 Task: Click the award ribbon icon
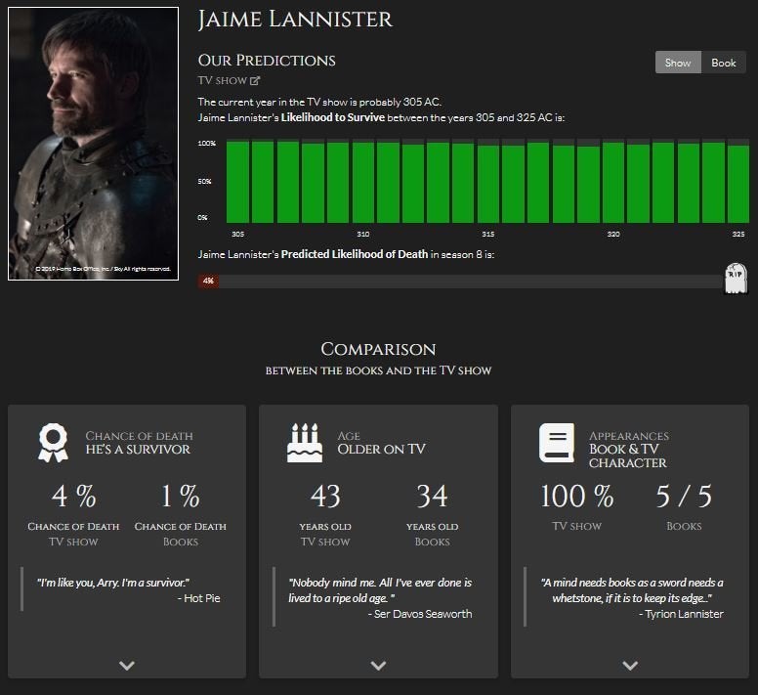point(53,443)
